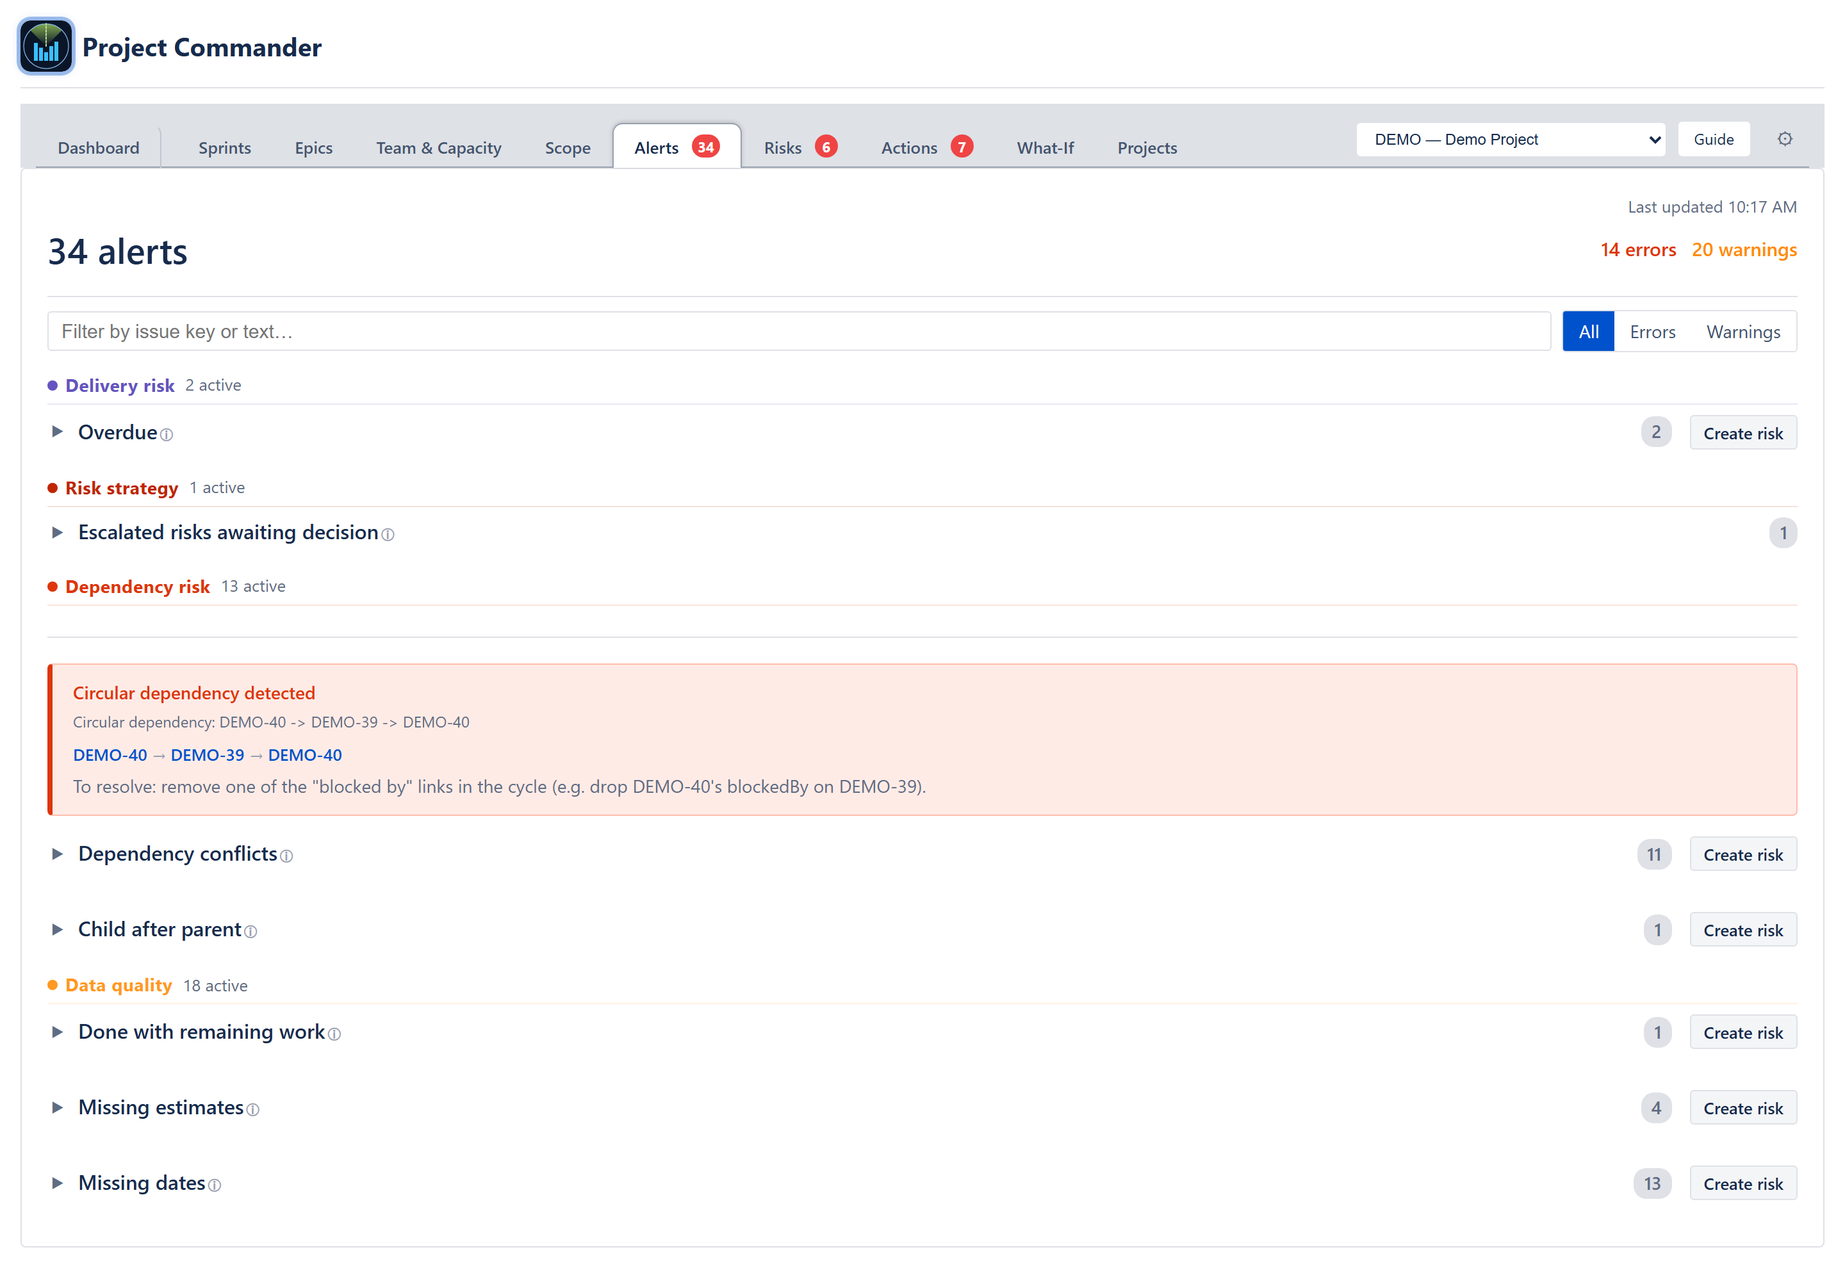Expand Escalated risks awaiting decision
This screenshot has height=1268, width=1845.
[x=57, y=532]
